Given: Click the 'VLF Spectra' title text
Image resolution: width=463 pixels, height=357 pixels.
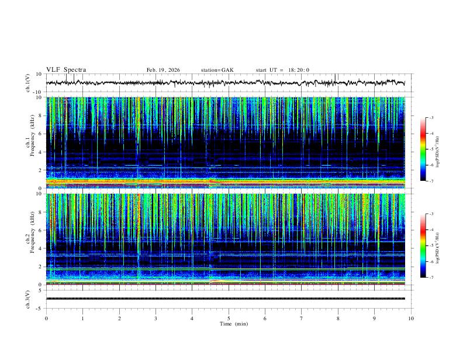Looking at the screenshot, I should click(x=66, y=70).
